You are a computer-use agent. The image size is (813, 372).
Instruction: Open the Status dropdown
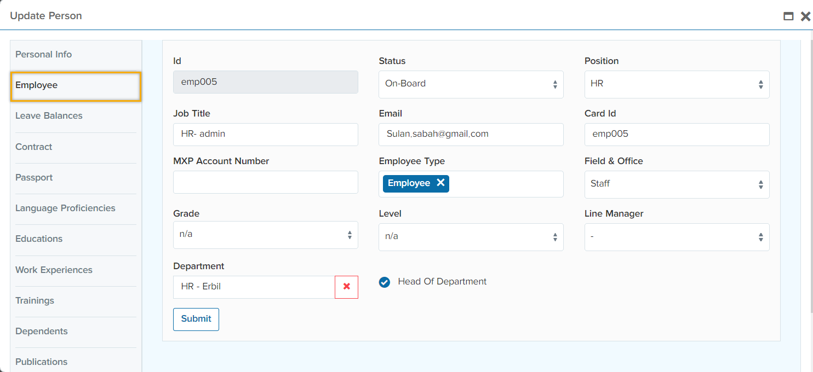(x=471, y=84)
